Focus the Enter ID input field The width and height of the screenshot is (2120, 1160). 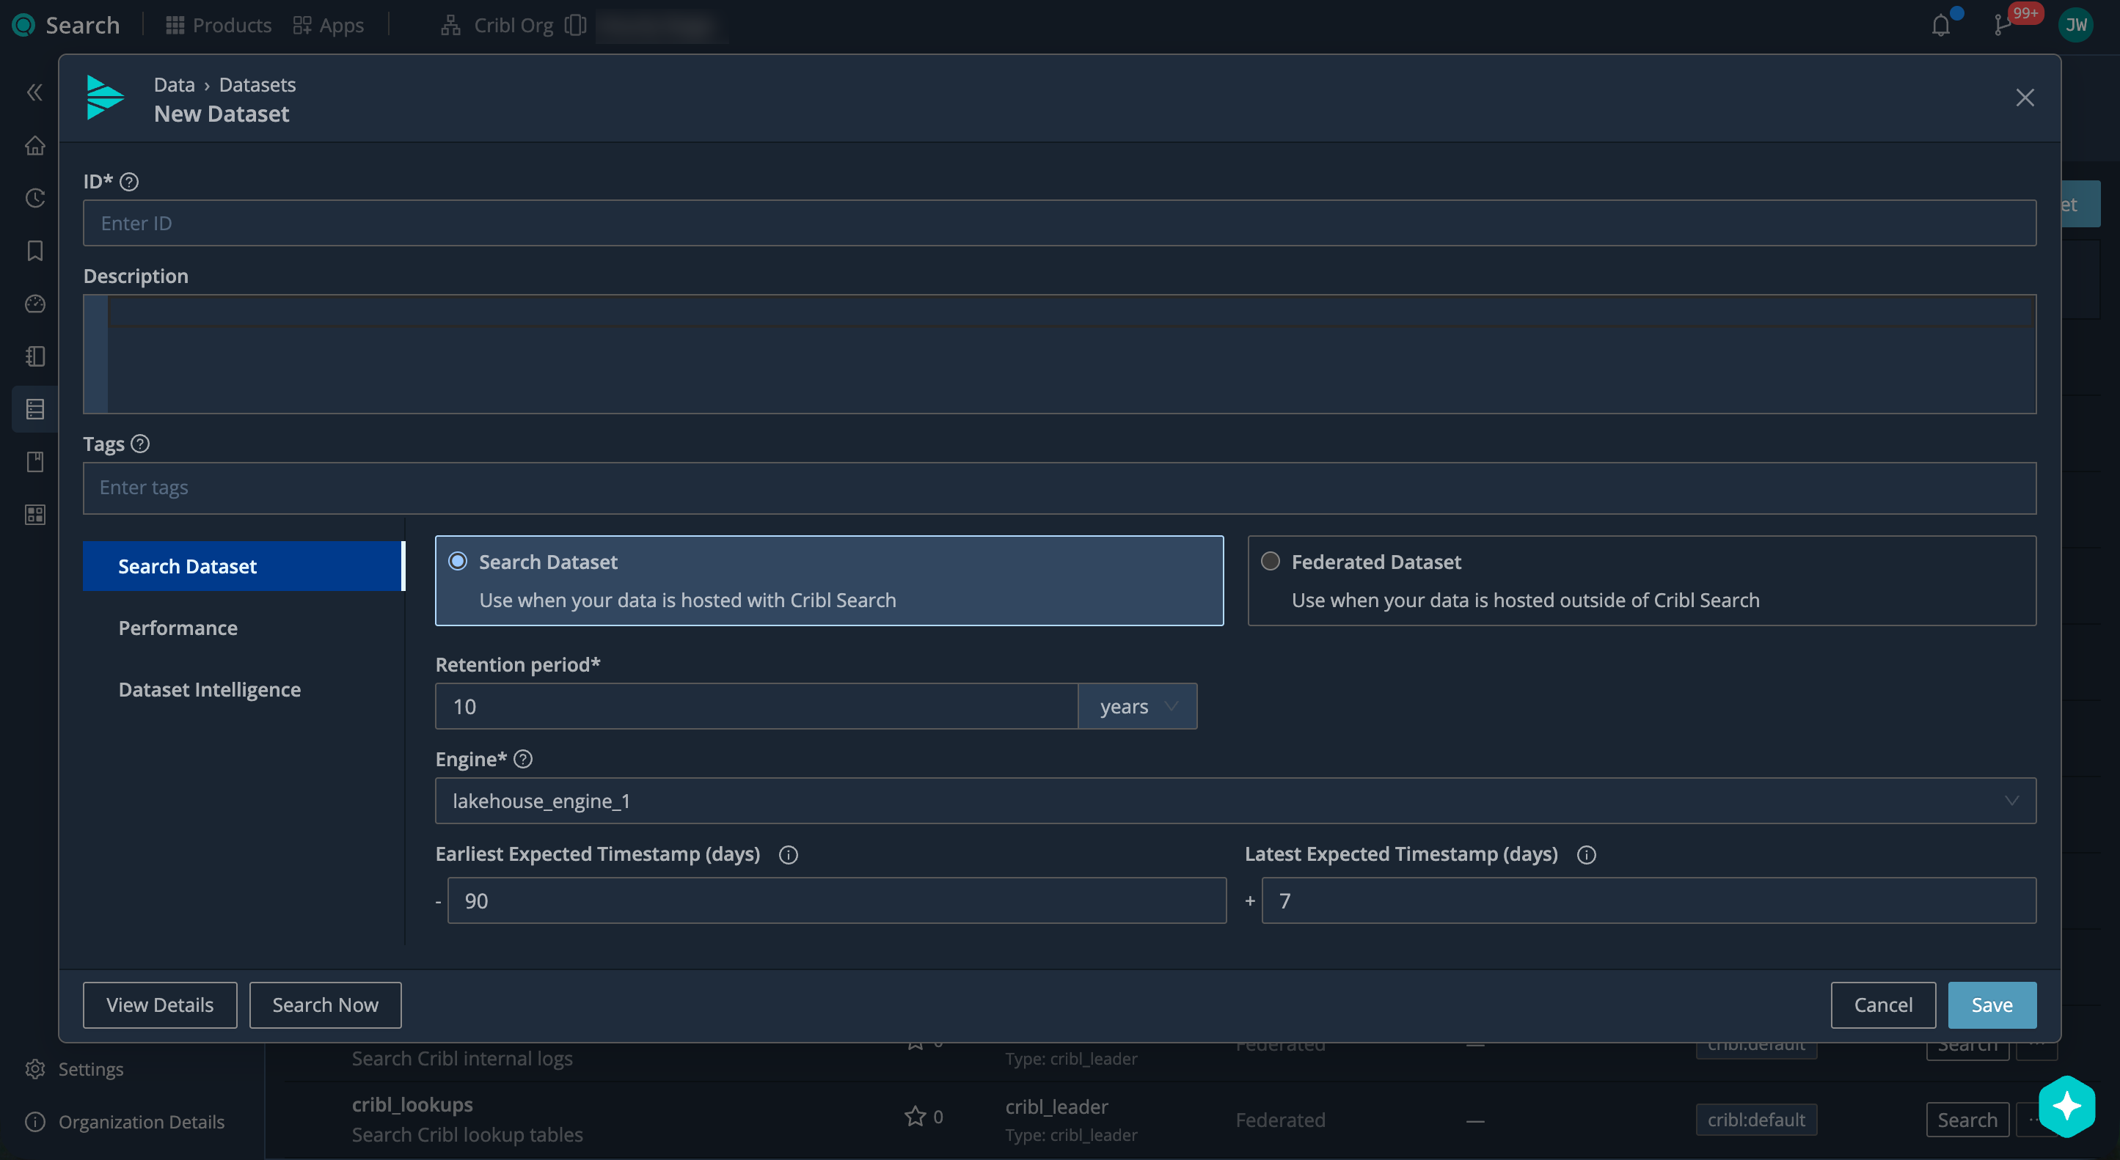1059,224
